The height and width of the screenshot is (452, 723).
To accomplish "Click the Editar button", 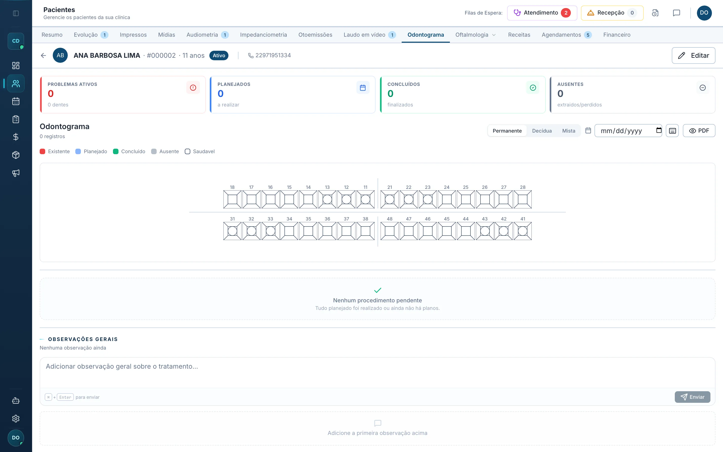I will pos(693,55).
